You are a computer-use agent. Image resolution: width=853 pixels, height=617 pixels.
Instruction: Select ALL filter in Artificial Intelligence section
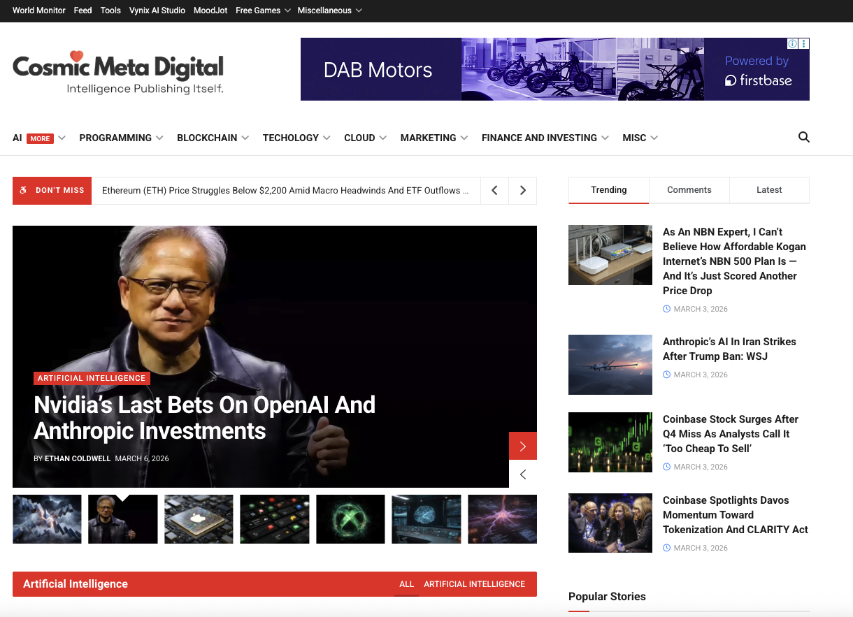click(x=407, y=584)
